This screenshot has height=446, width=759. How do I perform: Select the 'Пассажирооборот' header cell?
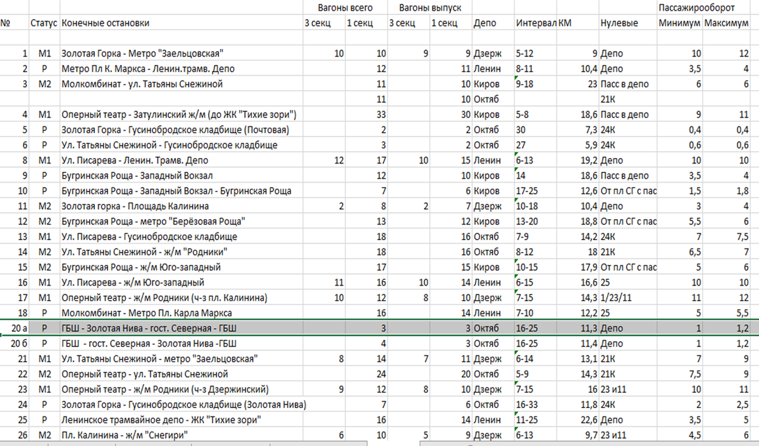pyautogui.click(x=696, y=8)
